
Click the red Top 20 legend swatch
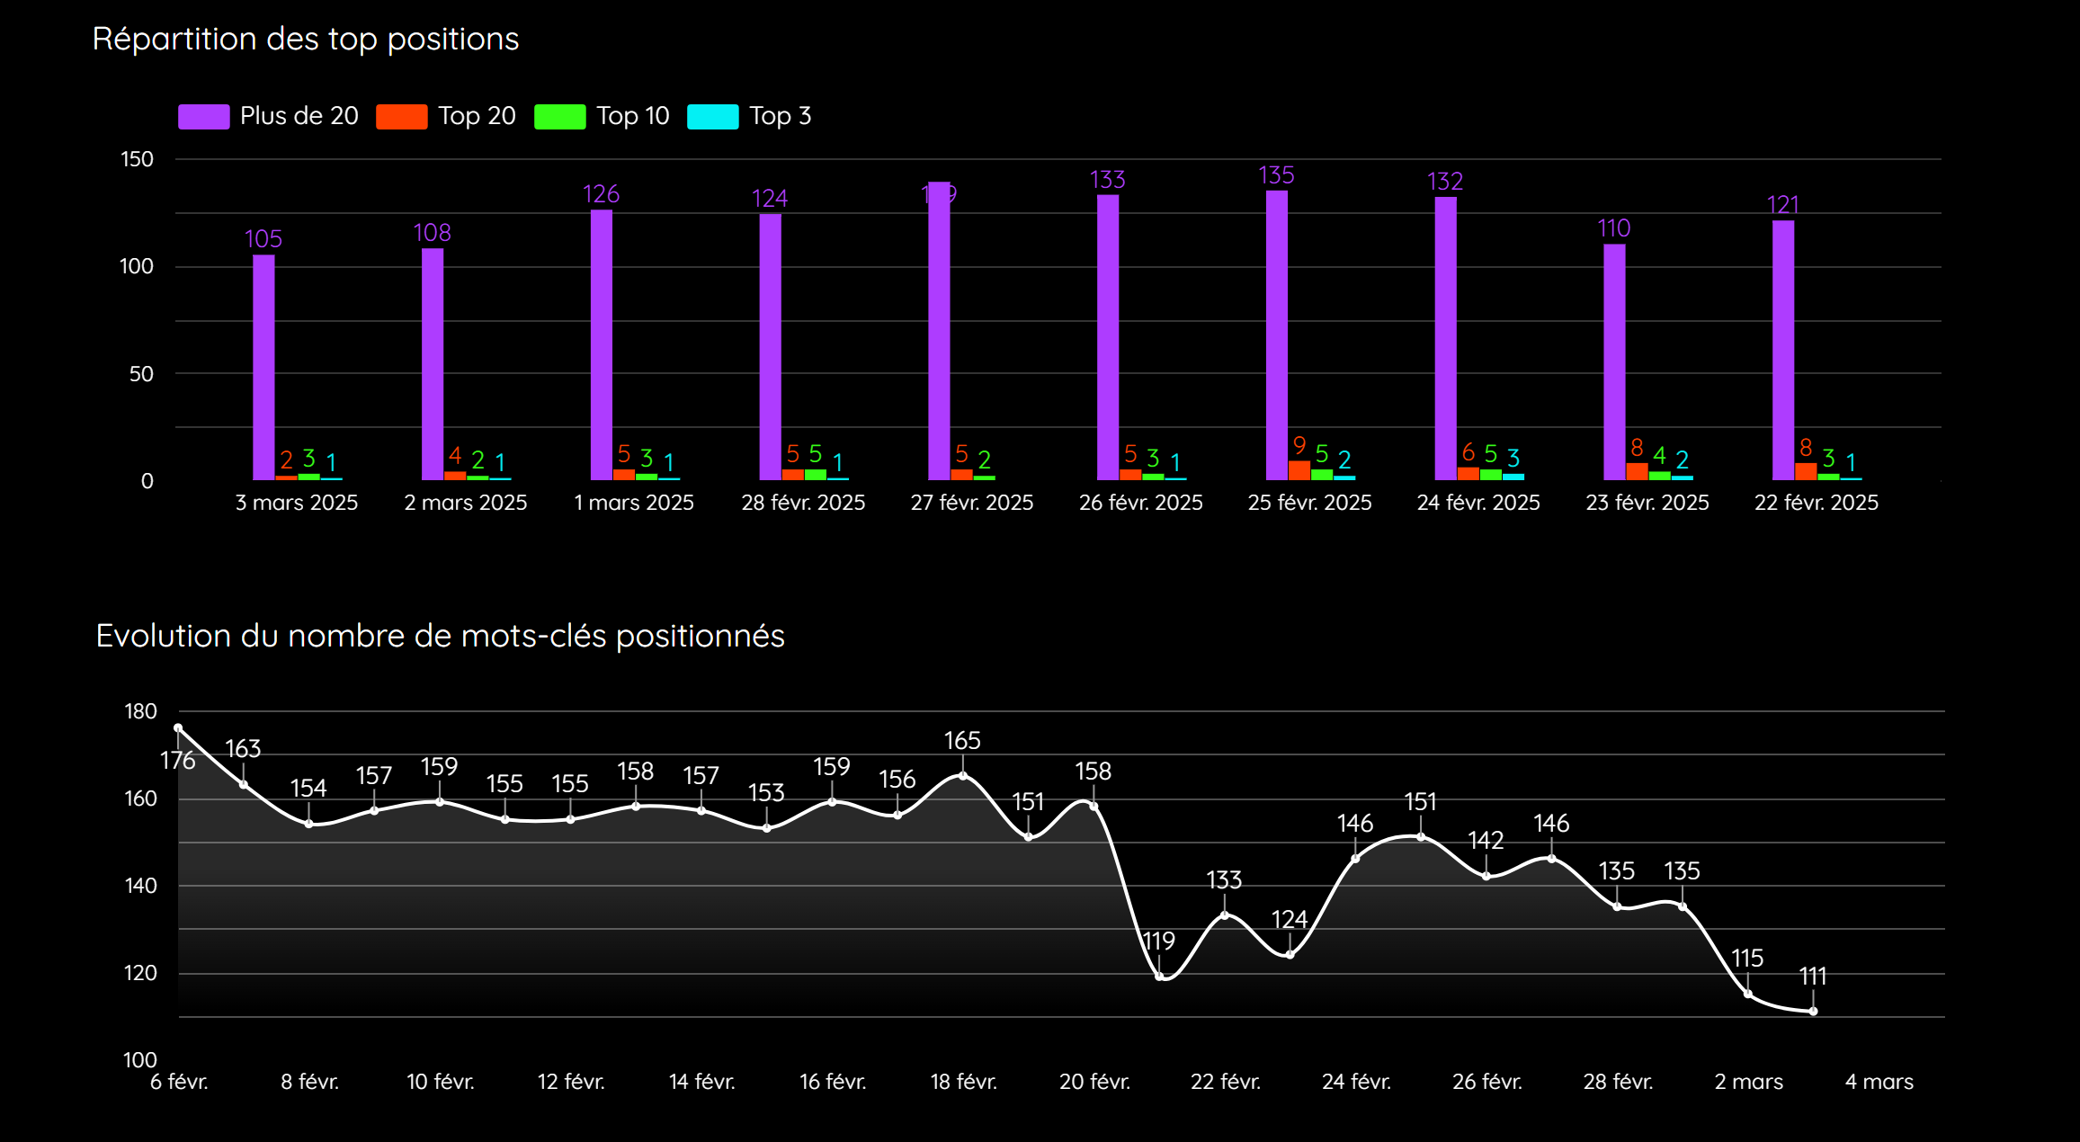point(401,117)
